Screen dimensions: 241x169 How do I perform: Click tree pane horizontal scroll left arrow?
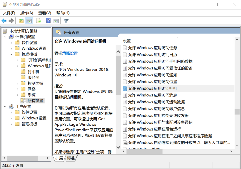pyautogui.click(x=4, y=158)
